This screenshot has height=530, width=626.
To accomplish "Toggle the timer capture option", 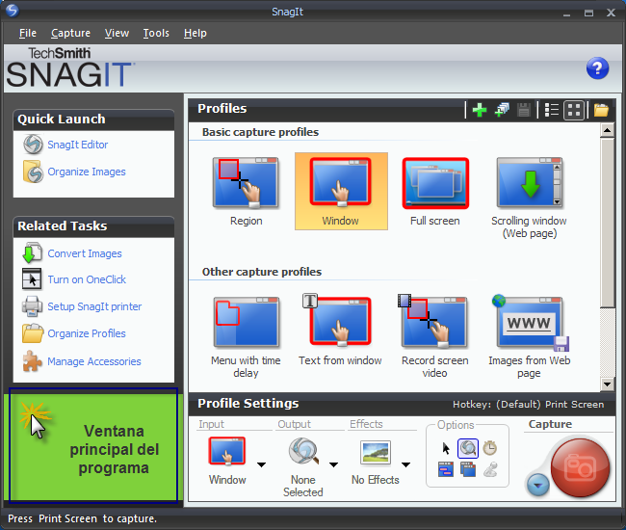I will (x=490, y=448).
